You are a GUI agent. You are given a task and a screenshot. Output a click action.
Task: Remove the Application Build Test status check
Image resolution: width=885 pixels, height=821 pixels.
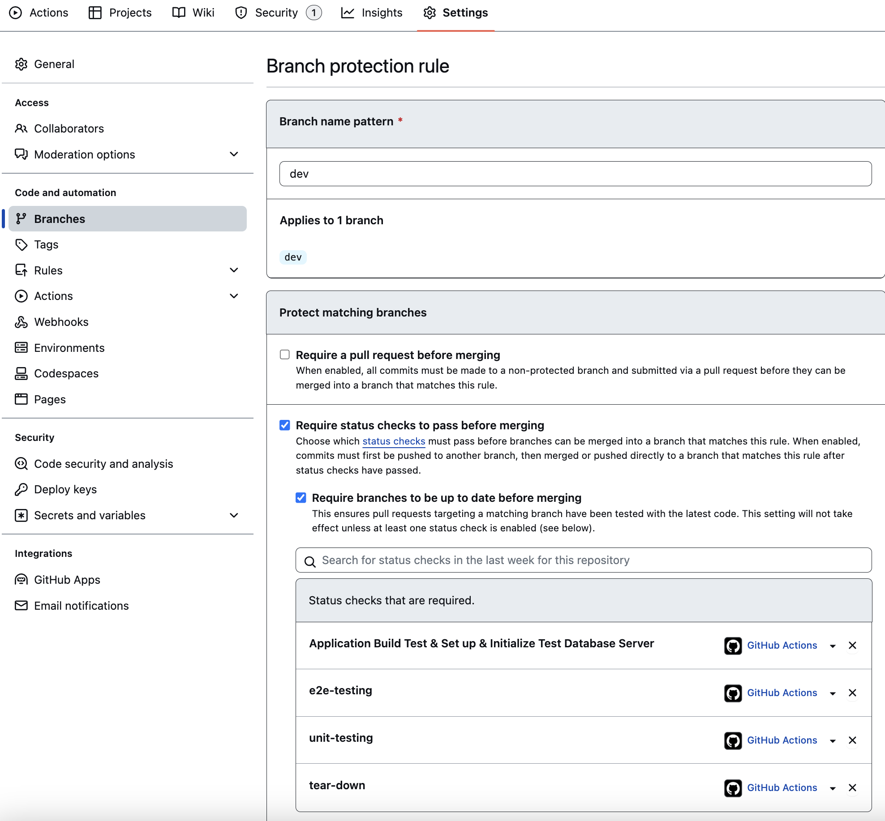coord(852,646)
